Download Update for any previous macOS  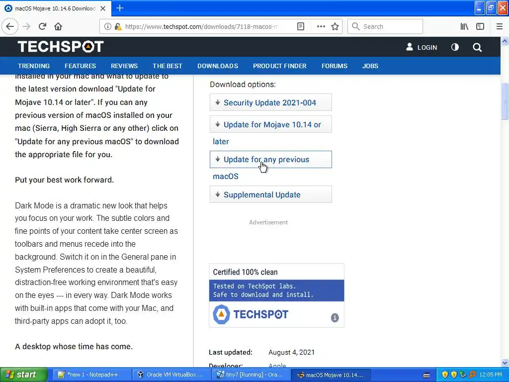pyautogui.click(x=271, y=160)
